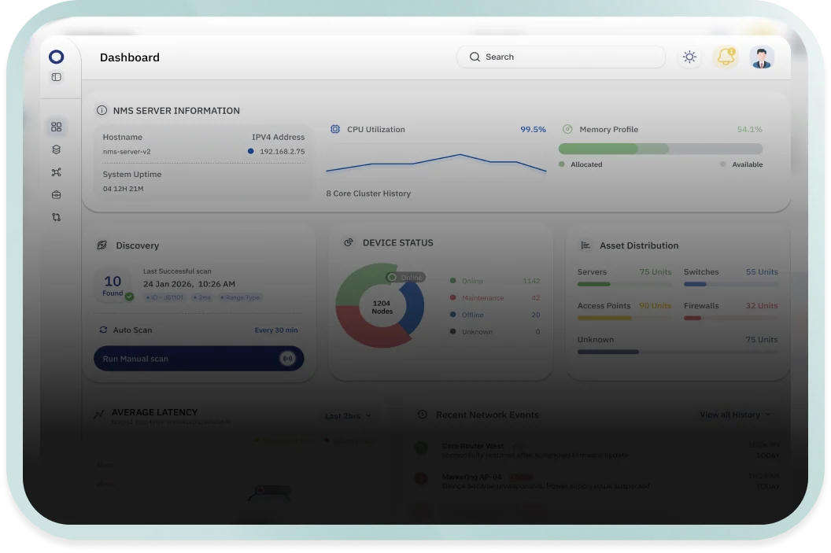Screen dimensions: 831x553
Task: Click the info icon beside NMS Server Information
Action: click(102, 110)
